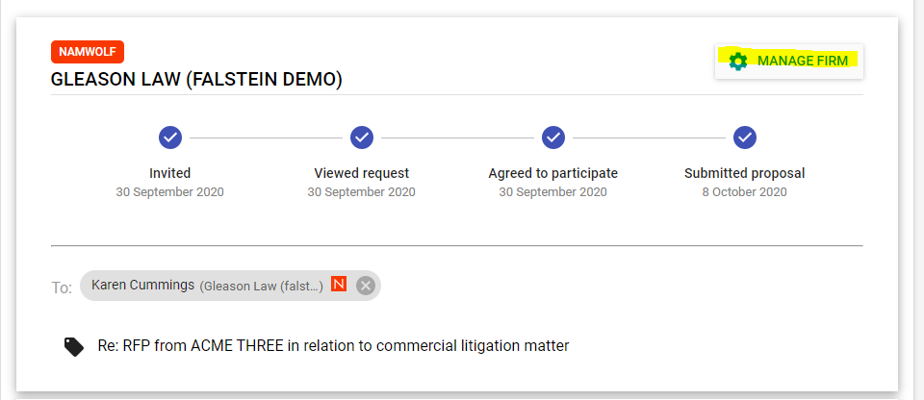Viewport: 924px width, 400px height.
Task: Select the Submitted proposal step label
Action: click(744, 173)
